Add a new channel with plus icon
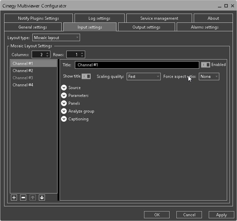The image size is (237, 221). click(14, 198)
